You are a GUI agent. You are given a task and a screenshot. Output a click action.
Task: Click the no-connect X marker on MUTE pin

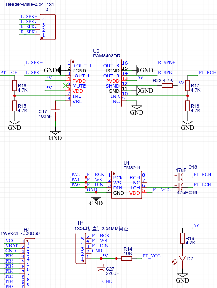(65, 85)
